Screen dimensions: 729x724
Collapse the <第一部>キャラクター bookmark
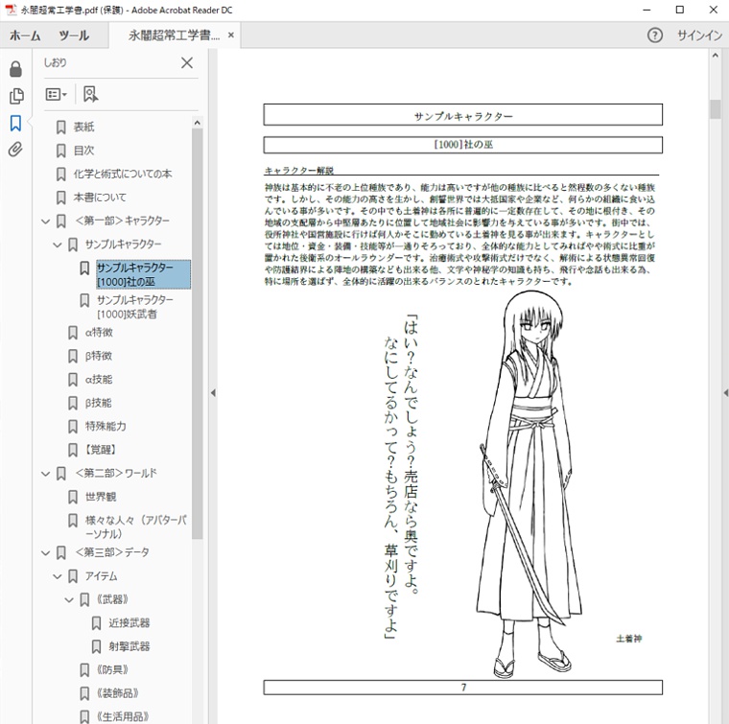pyautogui.click(x=46, y=222)
